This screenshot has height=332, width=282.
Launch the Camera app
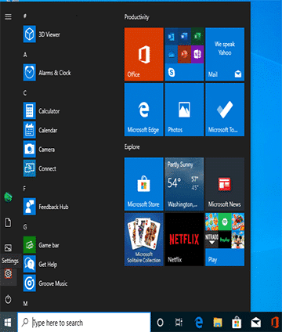[39, 150]
